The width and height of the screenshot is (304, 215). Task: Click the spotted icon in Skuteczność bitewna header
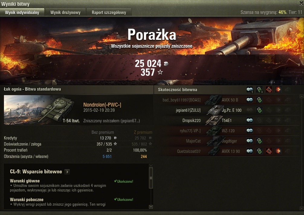tap(250, 89)
